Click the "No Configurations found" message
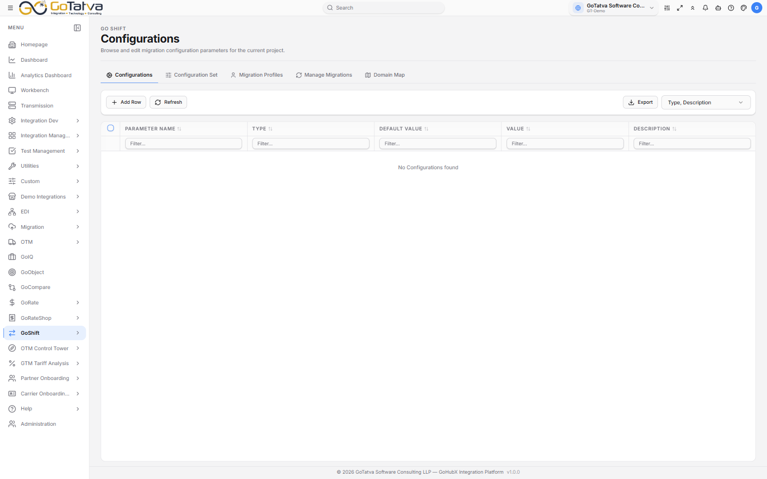Image resolution: width=767 pixels, height=479 pixels. (428, 168)
